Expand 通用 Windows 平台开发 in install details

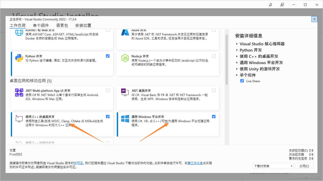pyautogui.click(x=237, y=63)
